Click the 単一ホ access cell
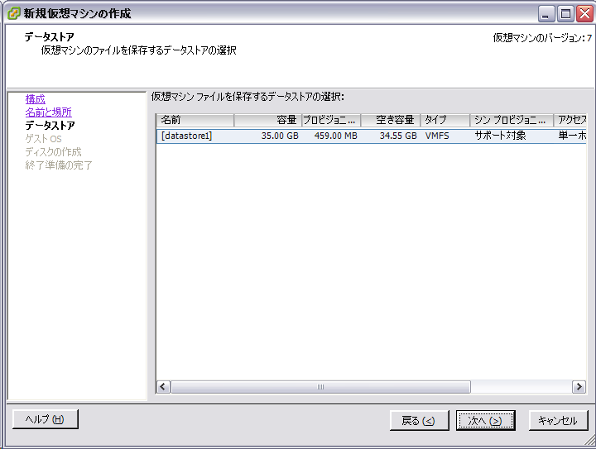 point(572,136)
